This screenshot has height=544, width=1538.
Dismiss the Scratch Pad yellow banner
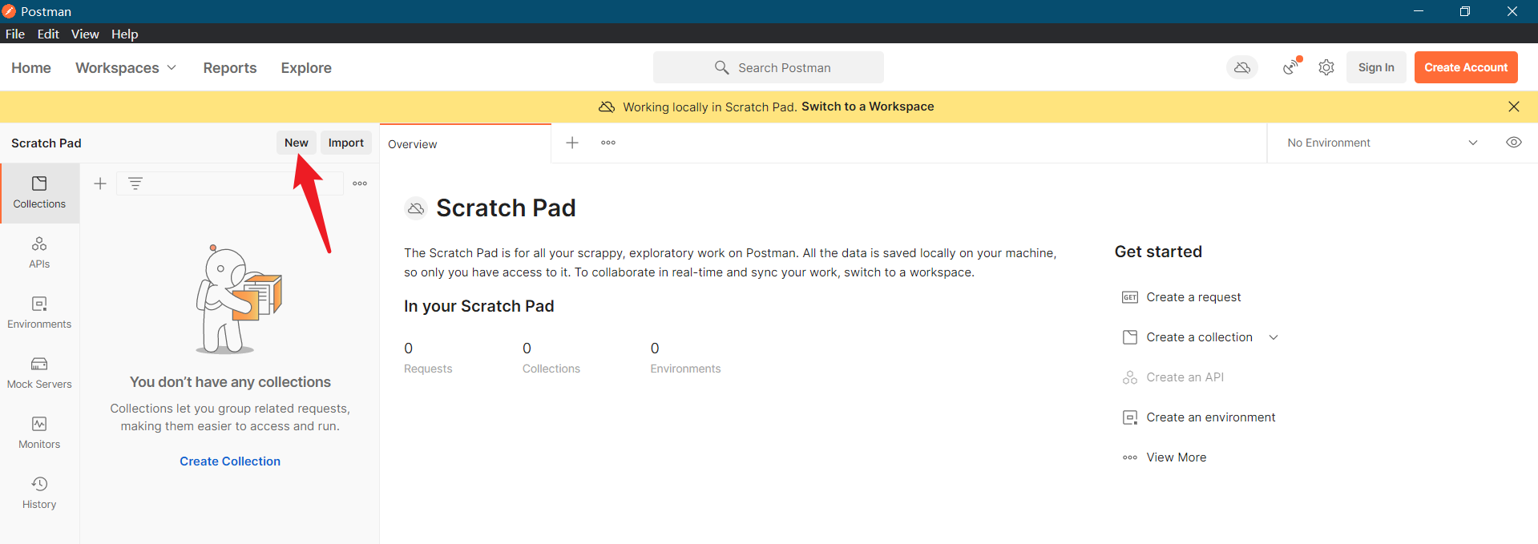click(1514, 107)
